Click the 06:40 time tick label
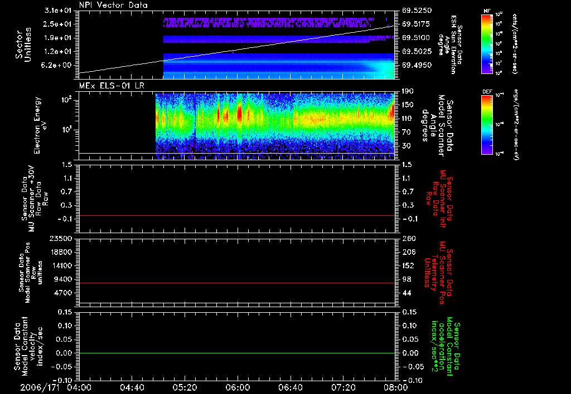 coord(290,387)
